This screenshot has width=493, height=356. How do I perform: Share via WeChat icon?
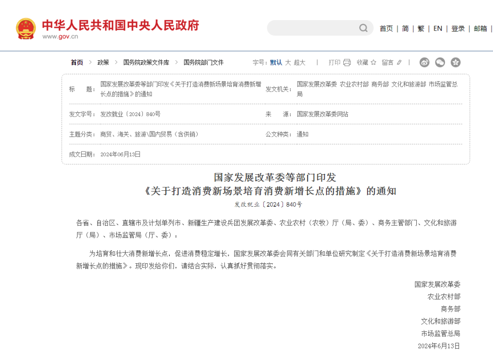(x=440, y=62)
